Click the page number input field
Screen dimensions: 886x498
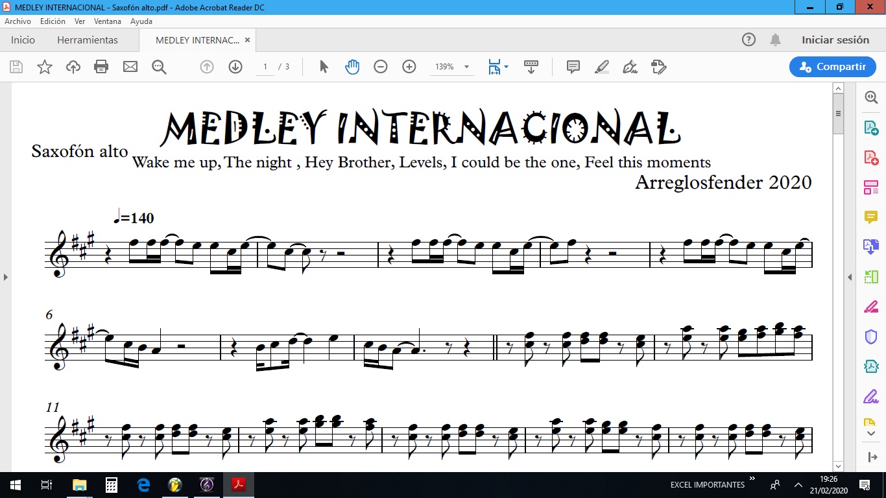(x=265, y=67)
